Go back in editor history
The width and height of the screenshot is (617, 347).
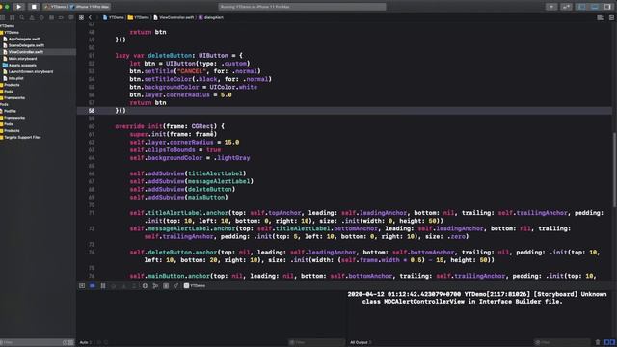click(90, 17)
